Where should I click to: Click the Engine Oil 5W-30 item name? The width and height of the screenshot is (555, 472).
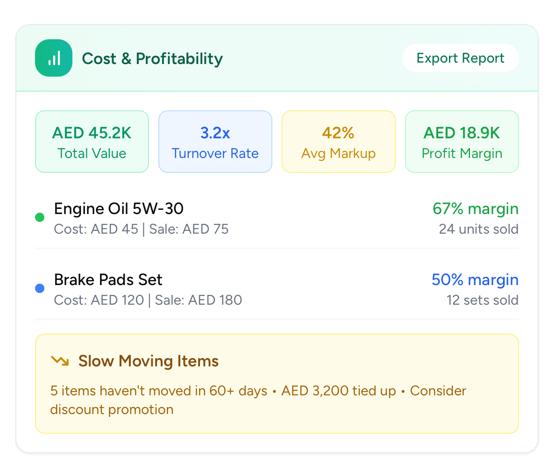119,208
